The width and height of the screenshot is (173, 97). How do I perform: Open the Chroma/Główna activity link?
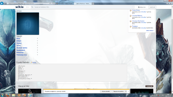(x=137, y=16)
